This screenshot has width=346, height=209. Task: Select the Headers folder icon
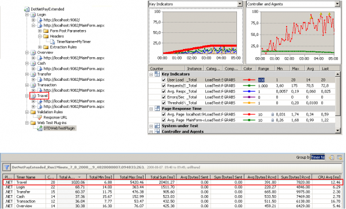point(46,36)
